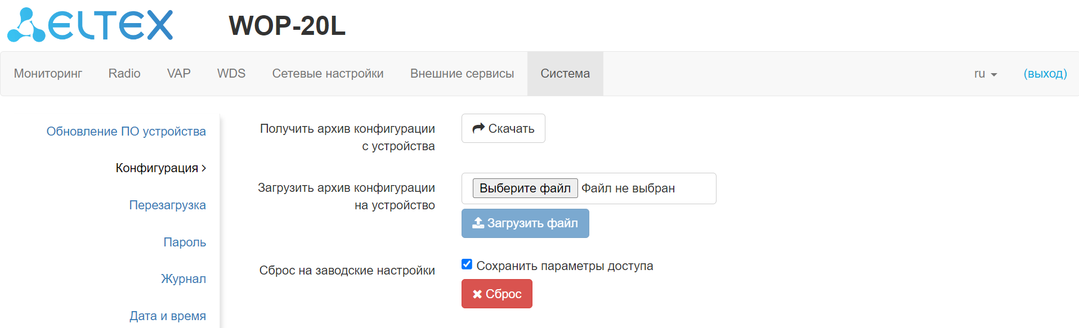Go to the VAP tab
Screen dimensions: 1079x328
click(178, 74)
